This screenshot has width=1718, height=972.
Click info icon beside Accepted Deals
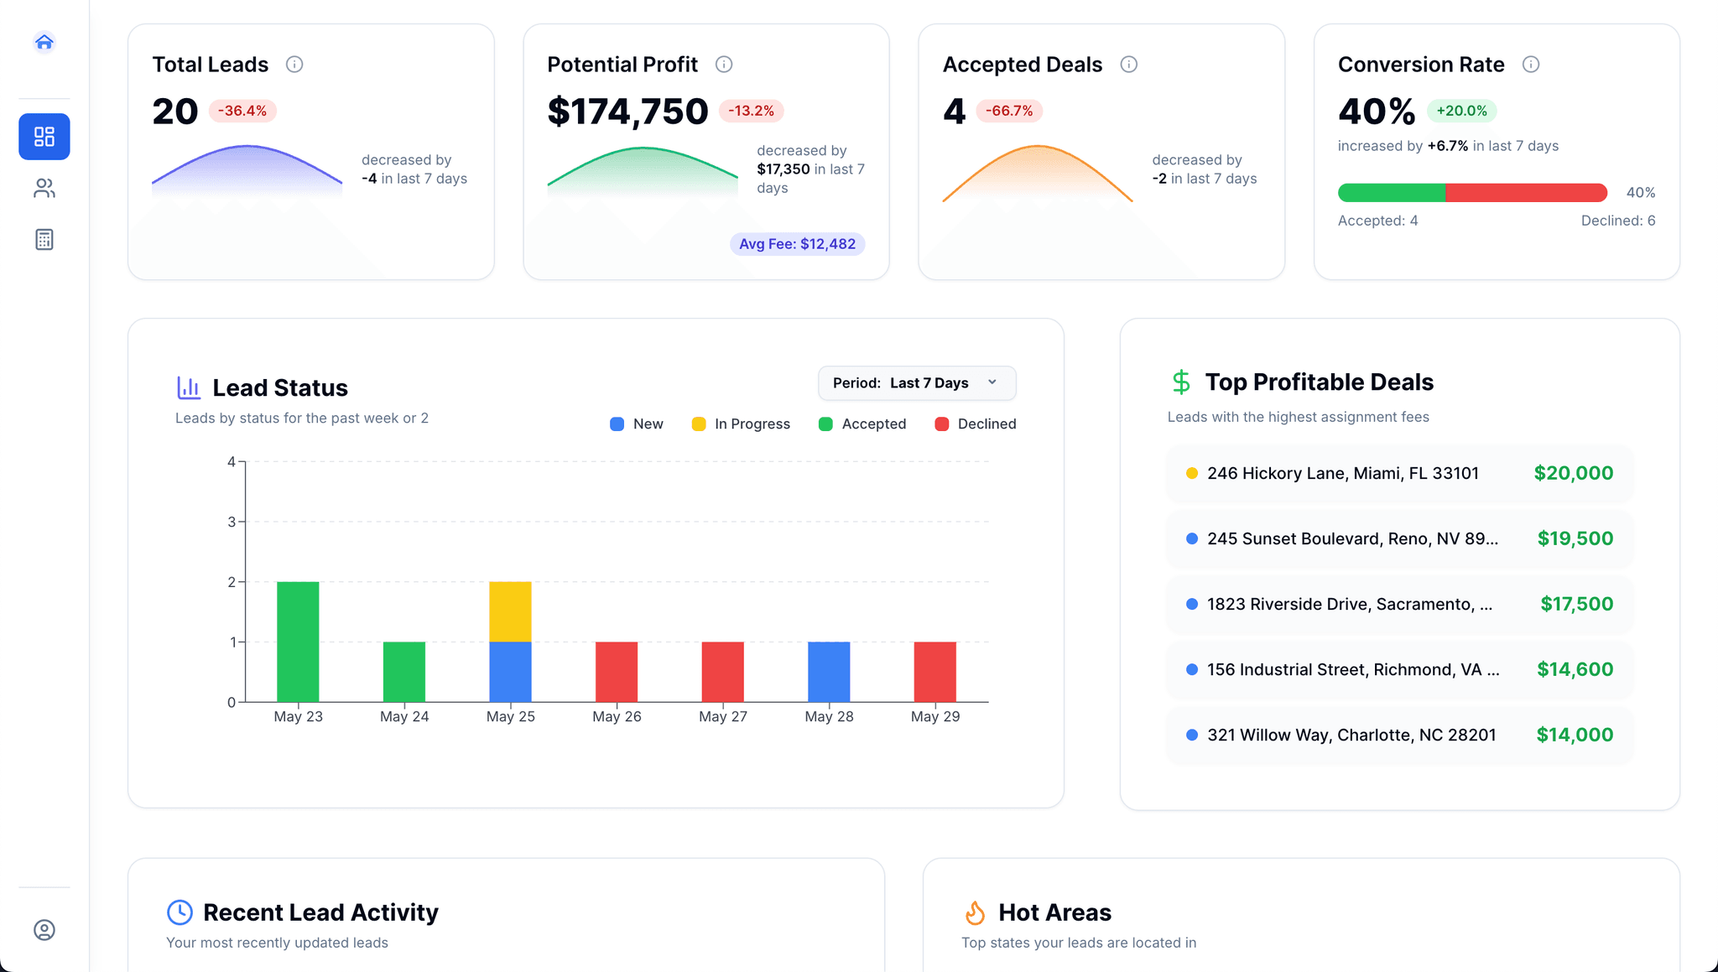click(x=1129, y=65)
